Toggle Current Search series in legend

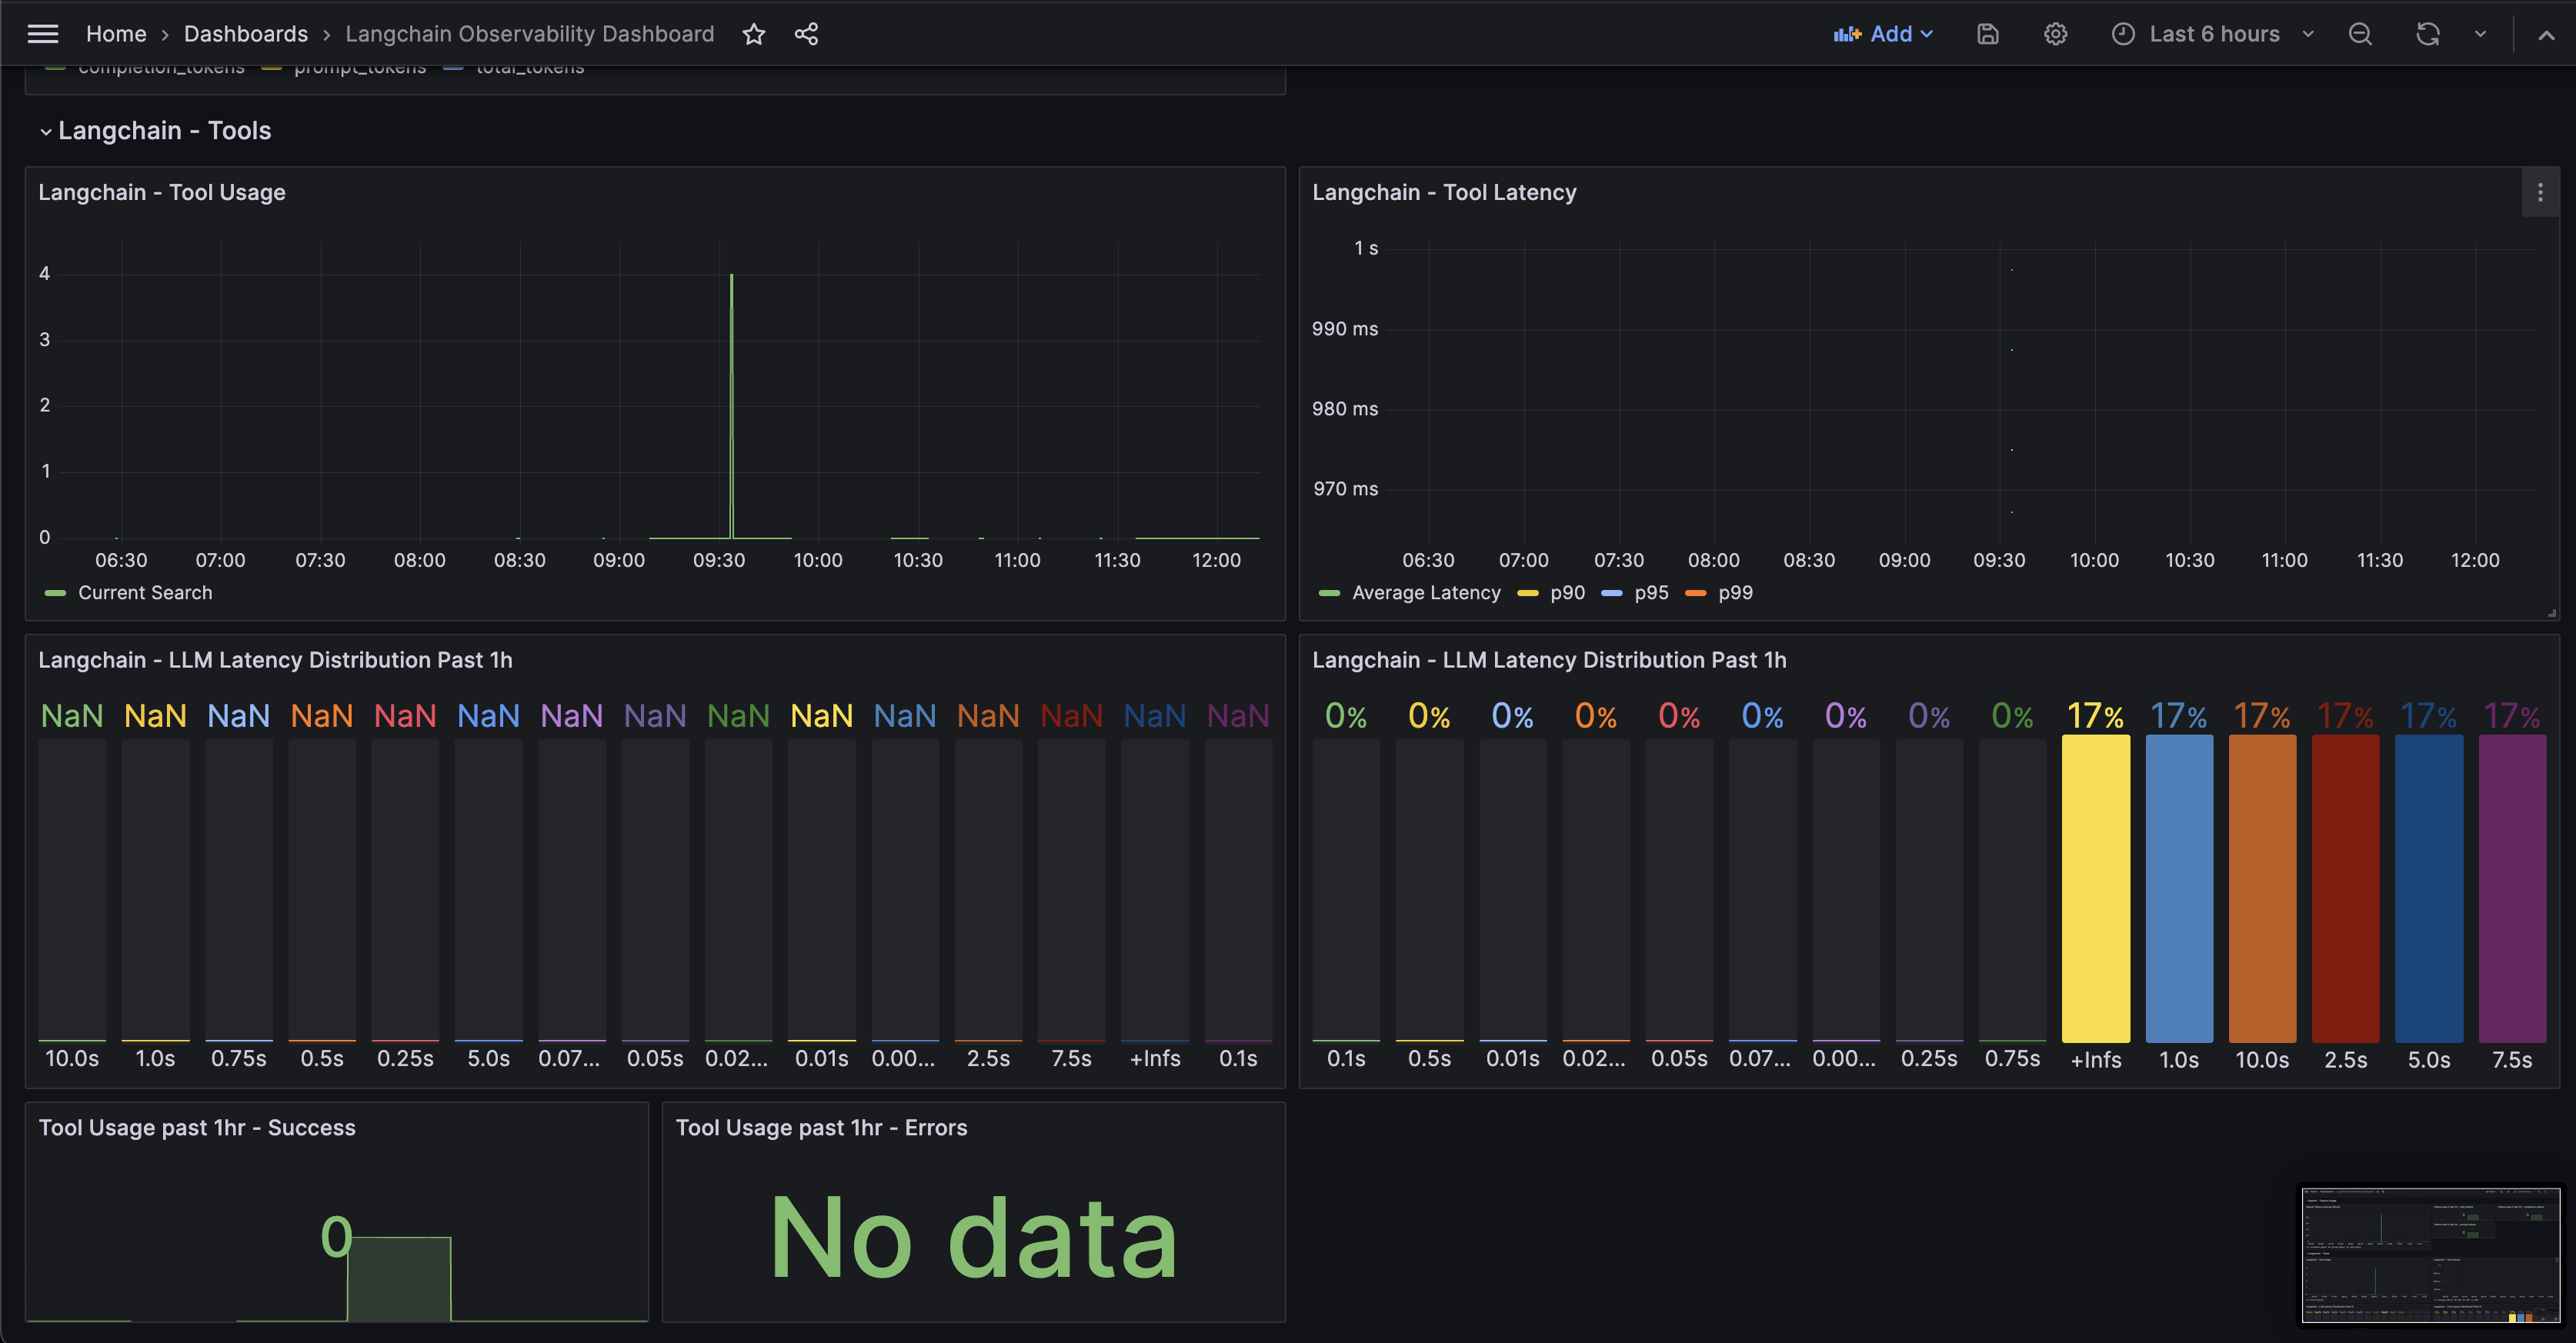click(x=145, y=593)
